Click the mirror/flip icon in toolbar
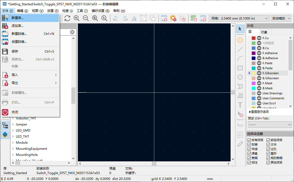This screenshot has height=182, width=294. [134, 18]
